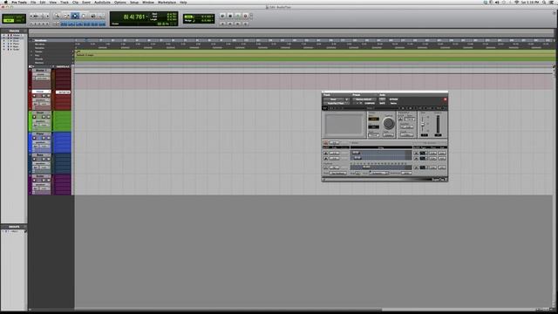This screenshot has height=314, width=558.
Task: Open the AudioSuite menu
Action: pyautogui.click(x=102, y=3)
